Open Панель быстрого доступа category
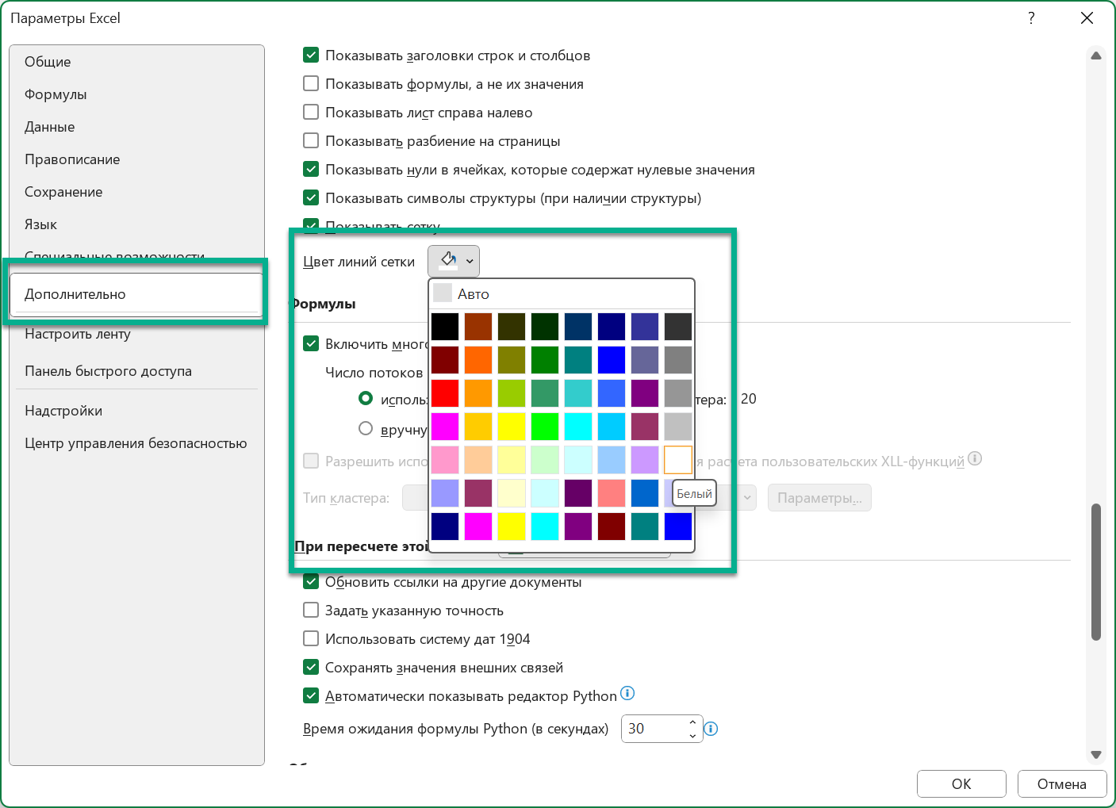 tap(136, 371)
